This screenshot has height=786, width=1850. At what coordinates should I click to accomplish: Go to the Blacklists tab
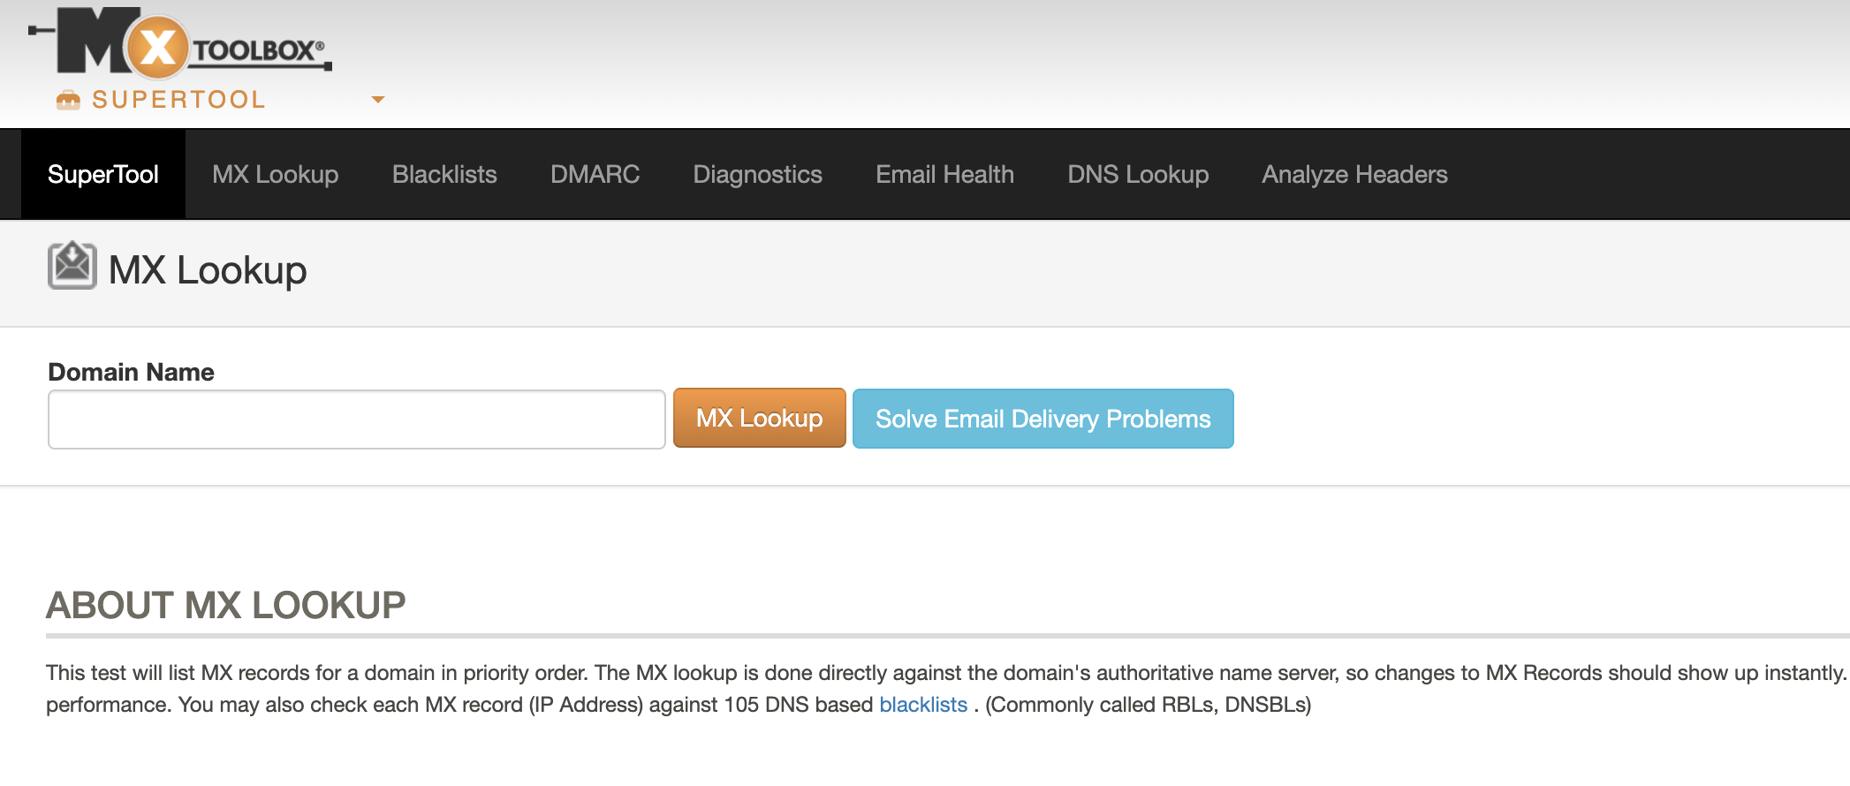tap(444, 174)
